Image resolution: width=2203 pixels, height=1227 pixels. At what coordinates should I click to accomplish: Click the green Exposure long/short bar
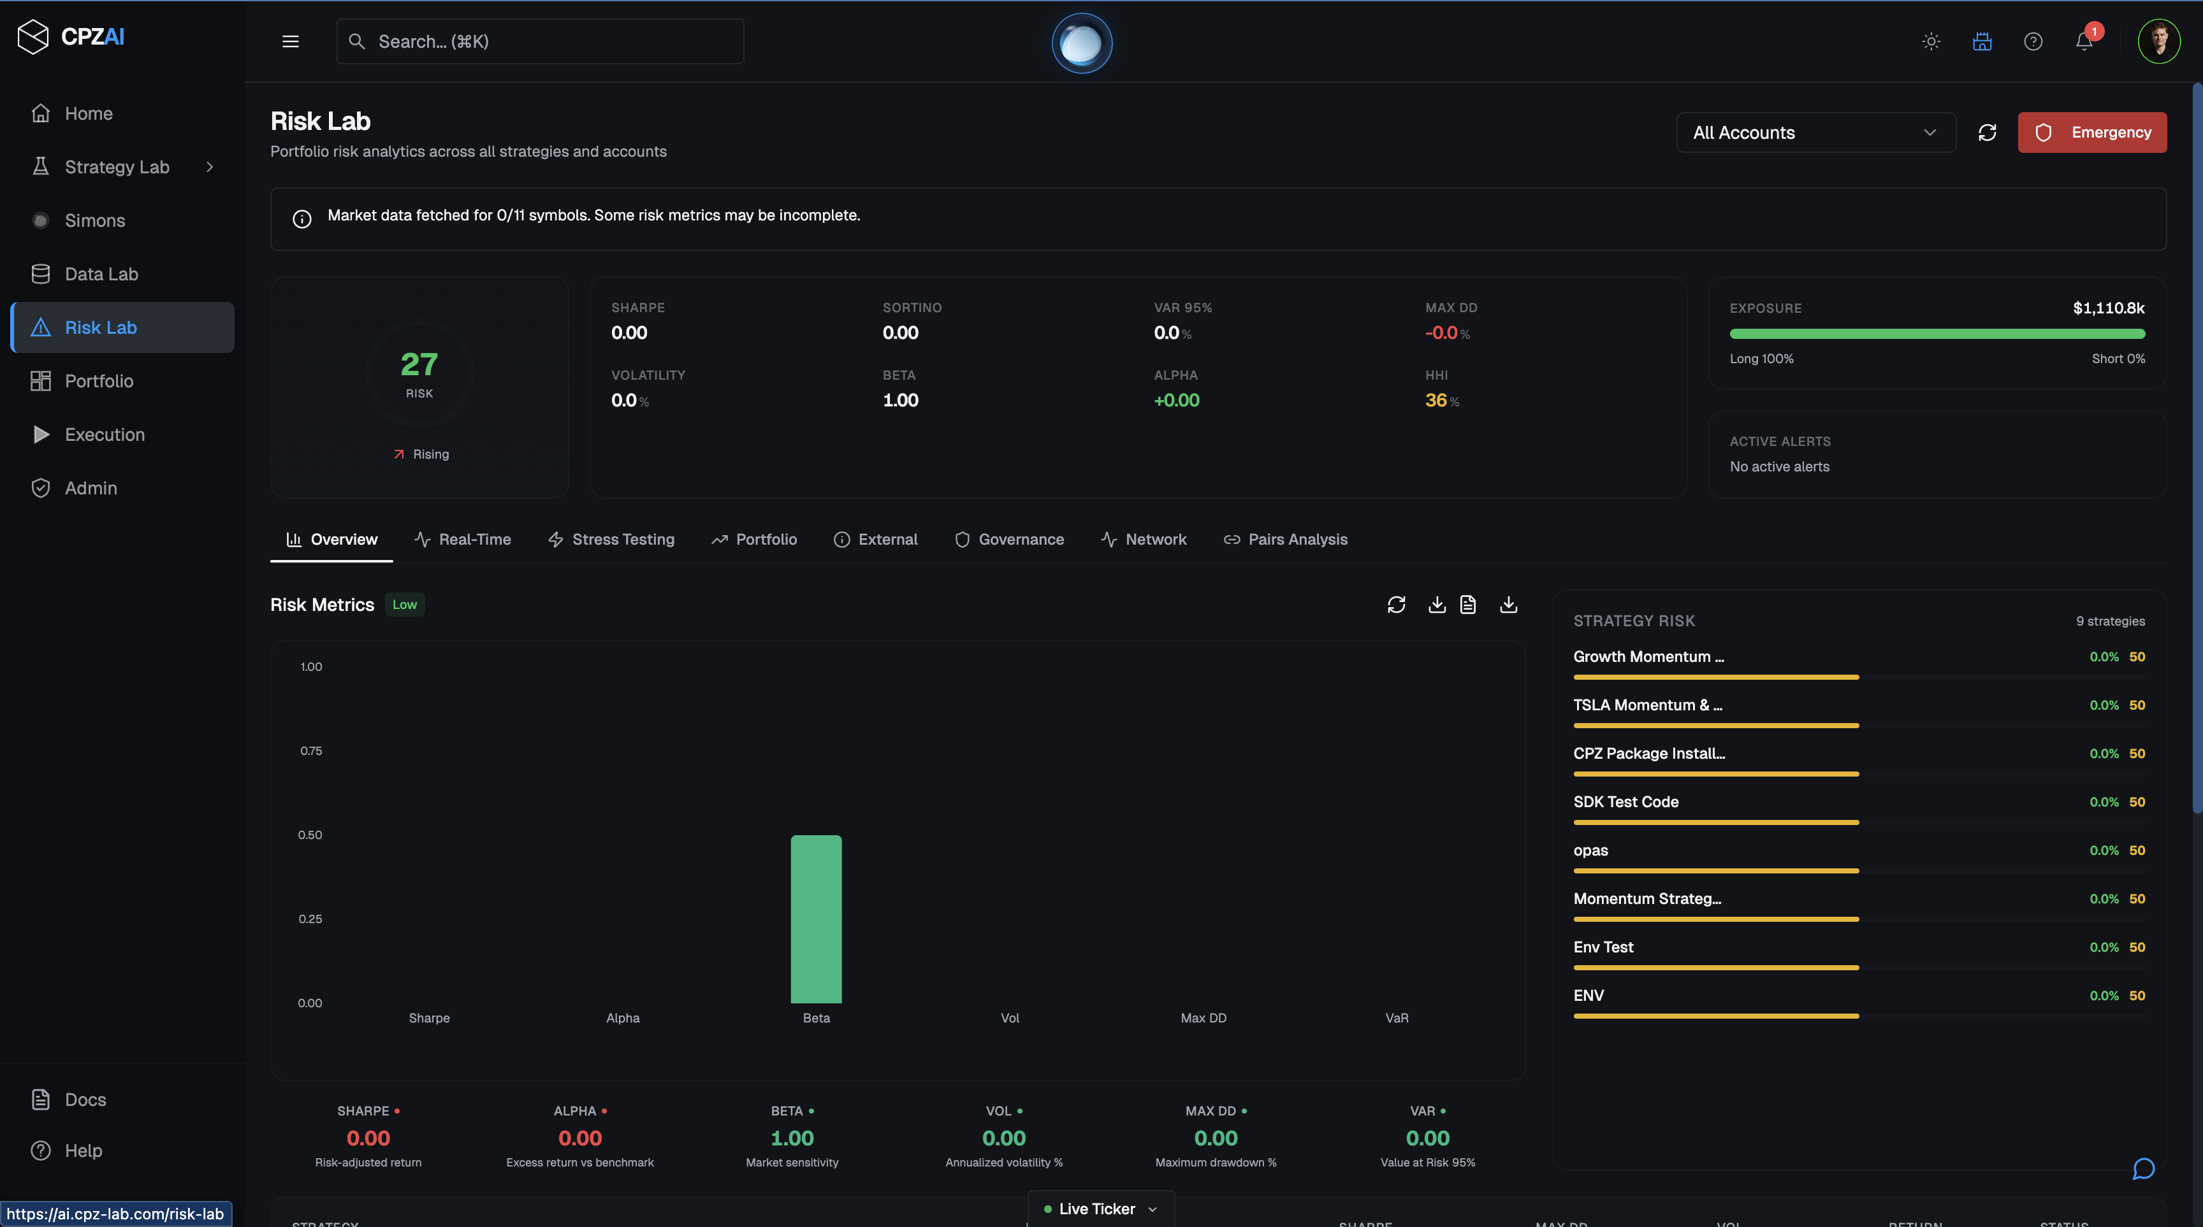[1936, 334]
